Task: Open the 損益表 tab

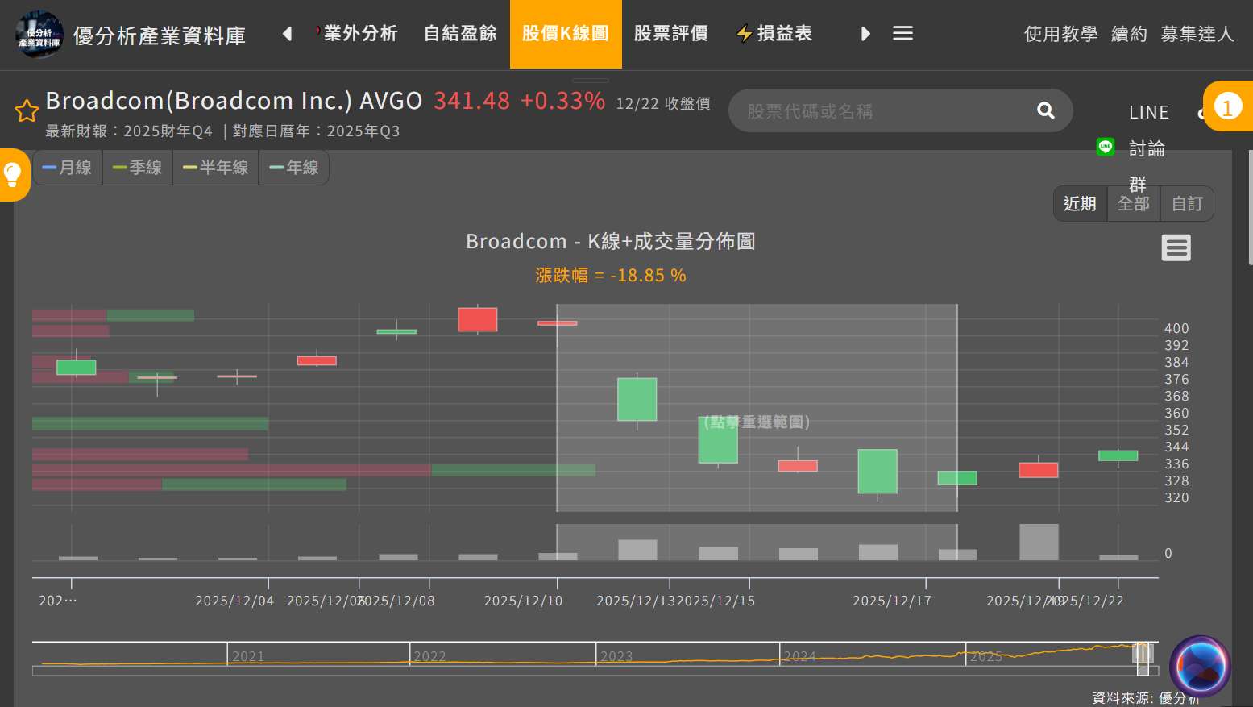Action: [774, 33]
